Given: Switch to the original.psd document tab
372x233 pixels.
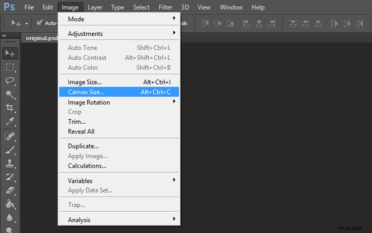Looking at the screenshot, I should click(x=41, y=38).
